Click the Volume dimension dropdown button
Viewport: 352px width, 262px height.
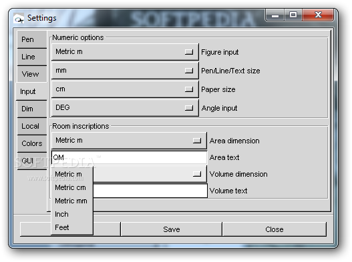[x=150, y=174]
